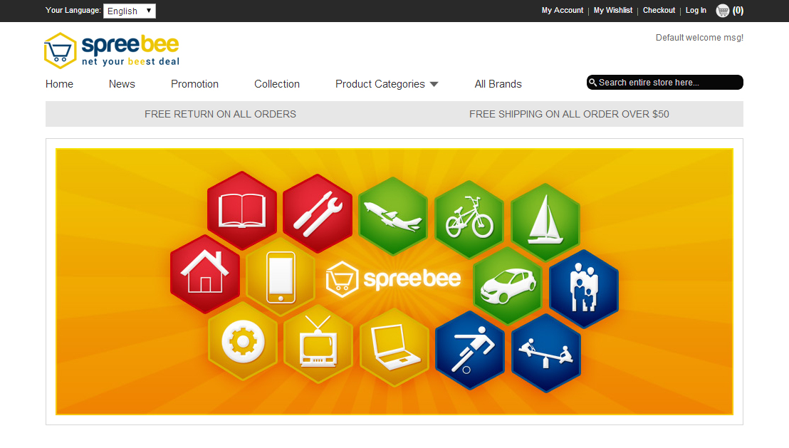Select the television hexagon icon
This screenshot has height=448, width=789.
click(318, 343)
